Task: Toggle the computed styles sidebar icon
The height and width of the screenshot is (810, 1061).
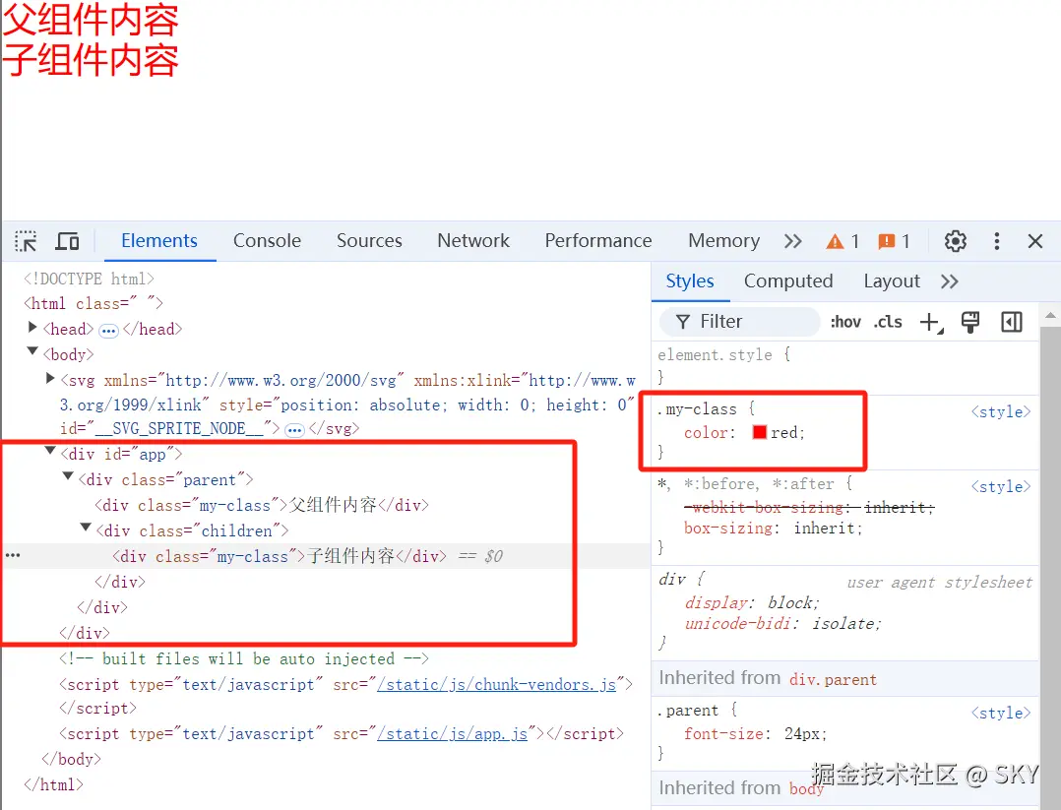Action: (1012, 322)
